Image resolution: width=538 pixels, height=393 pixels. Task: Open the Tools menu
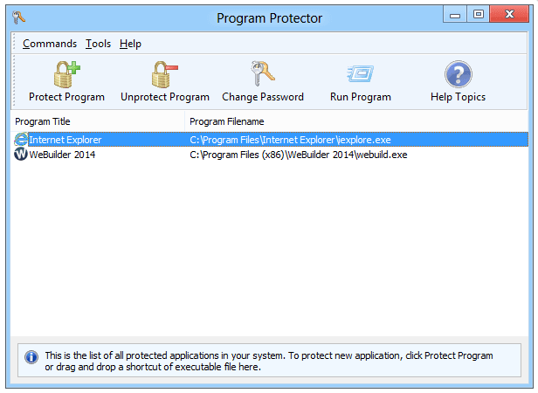click(x=98, y=44)
